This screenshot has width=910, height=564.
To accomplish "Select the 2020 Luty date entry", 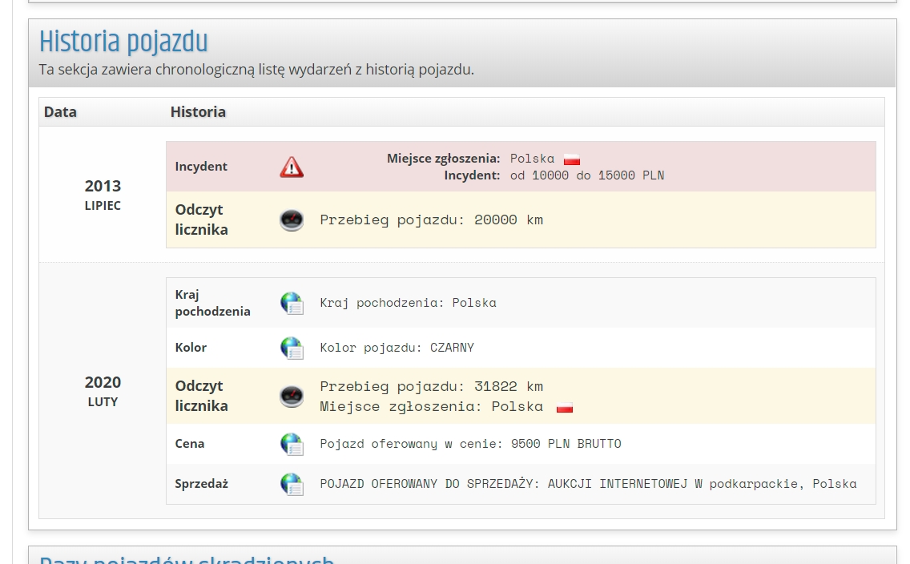I will [x=103, y=390].
